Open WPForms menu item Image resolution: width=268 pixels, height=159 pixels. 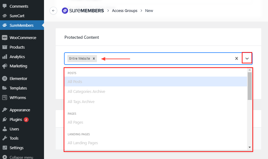coord(18,97)
